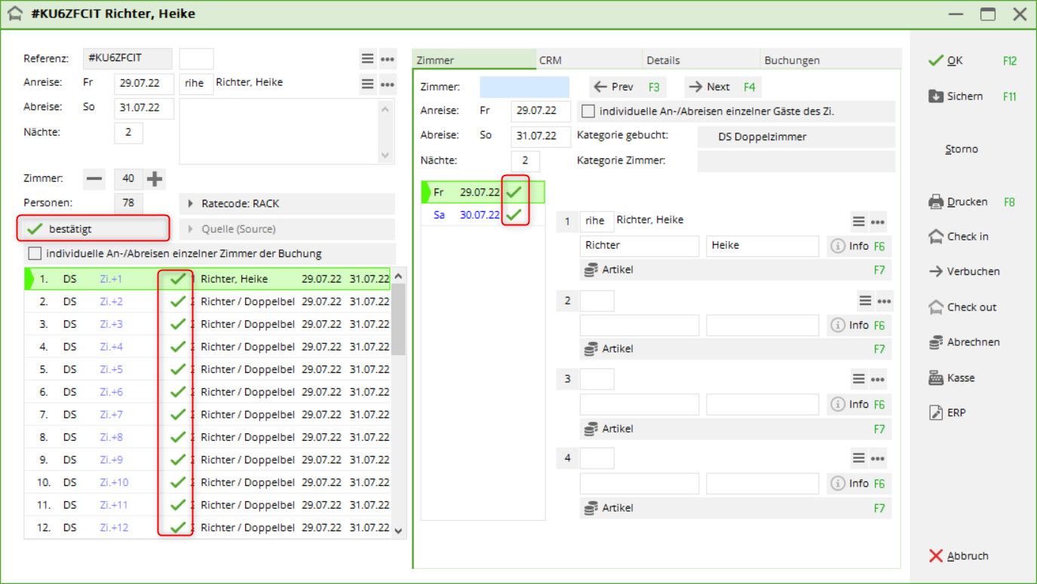This screenshot has height=584, width=1037.
Task: Click the Drucken printer icon
Action: click(936, 202)
